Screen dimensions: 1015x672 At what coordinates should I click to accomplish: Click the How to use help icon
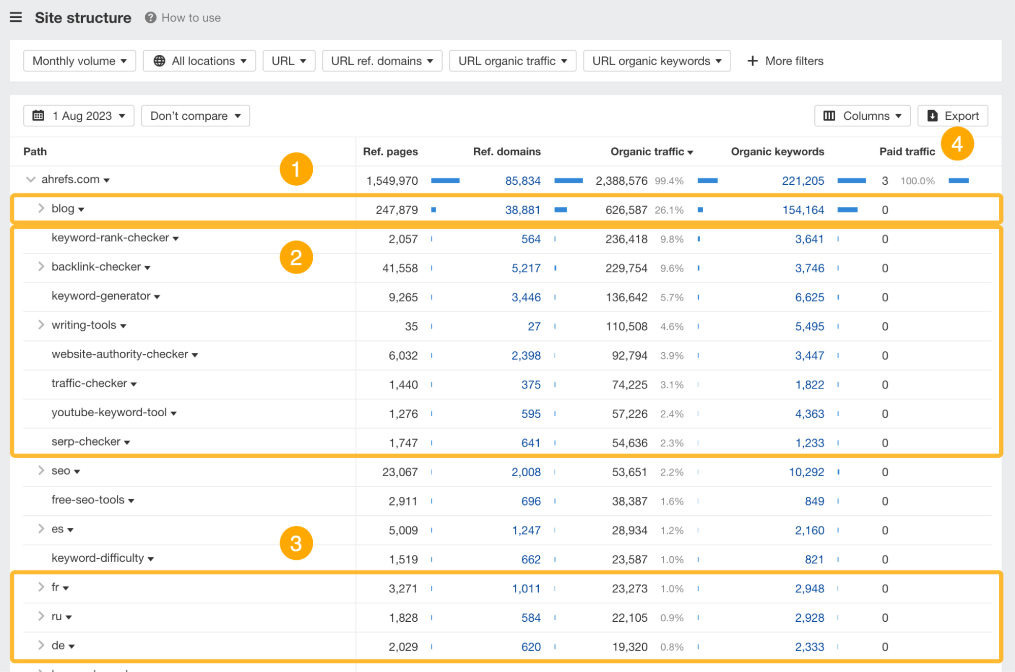tap(149, 17)
